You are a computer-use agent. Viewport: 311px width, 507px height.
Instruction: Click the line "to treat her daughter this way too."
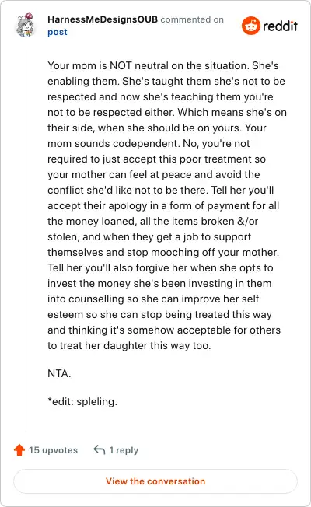(x=129, y=345)
